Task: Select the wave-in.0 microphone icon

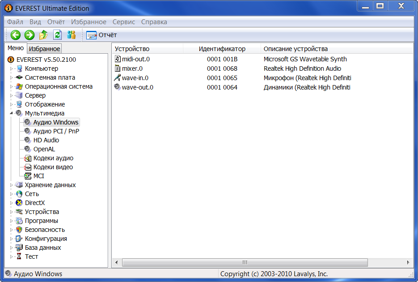Action: point(118,78)
